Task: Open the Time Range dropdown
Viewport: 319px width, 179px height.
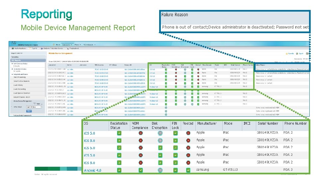Action: click(x=34, y=107)
